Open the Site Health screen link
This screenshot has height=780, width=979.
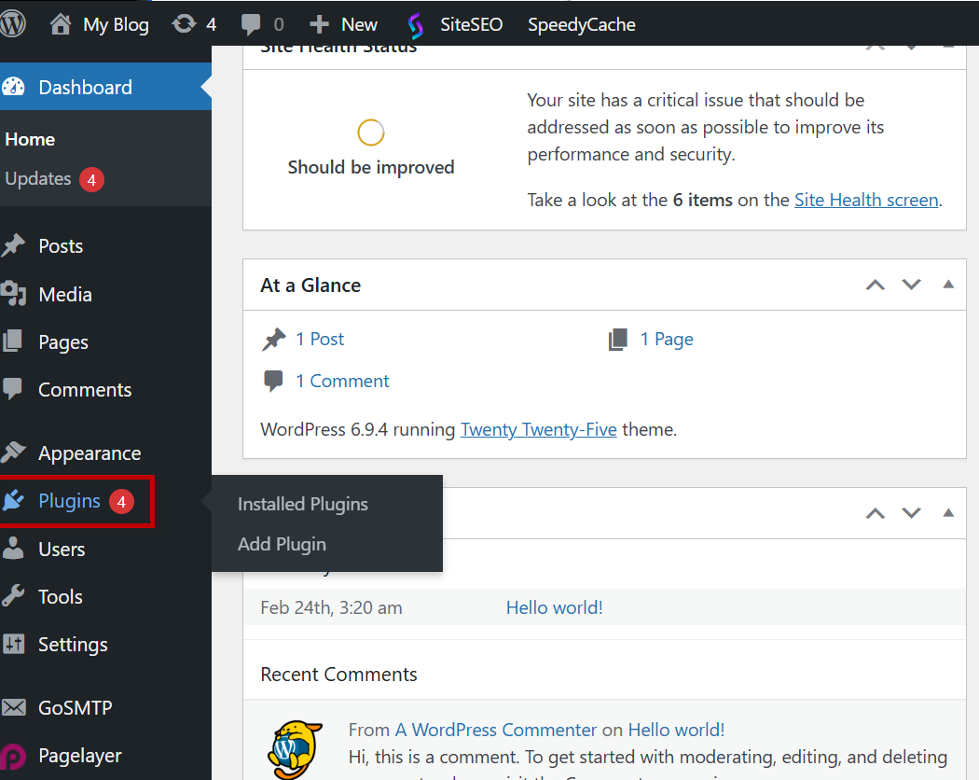[865, 200]
